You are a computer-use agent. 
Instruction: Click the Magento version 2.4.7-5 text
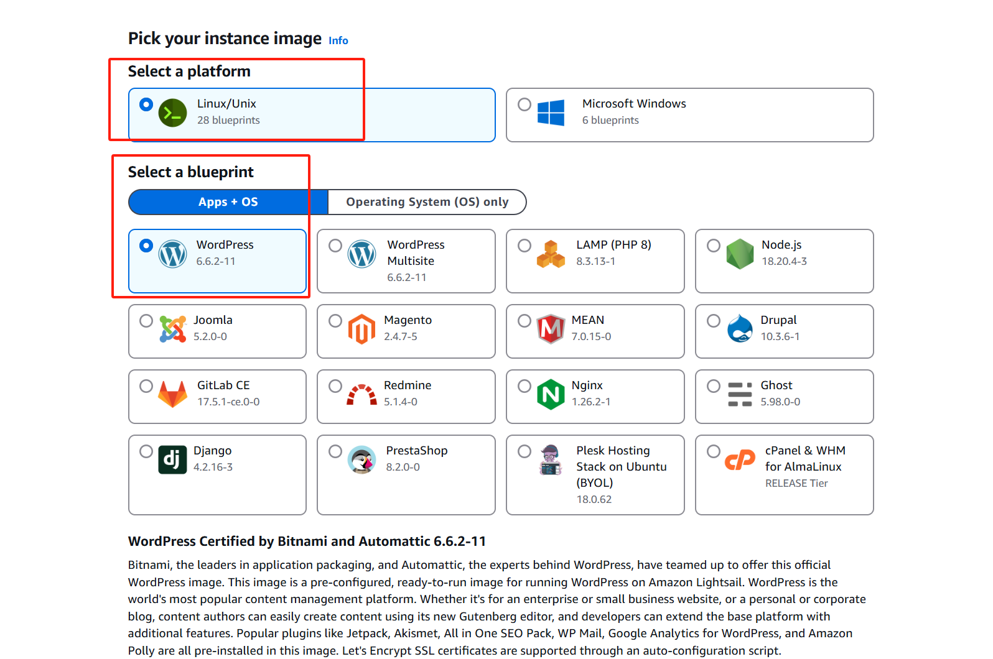pos(401,336)
